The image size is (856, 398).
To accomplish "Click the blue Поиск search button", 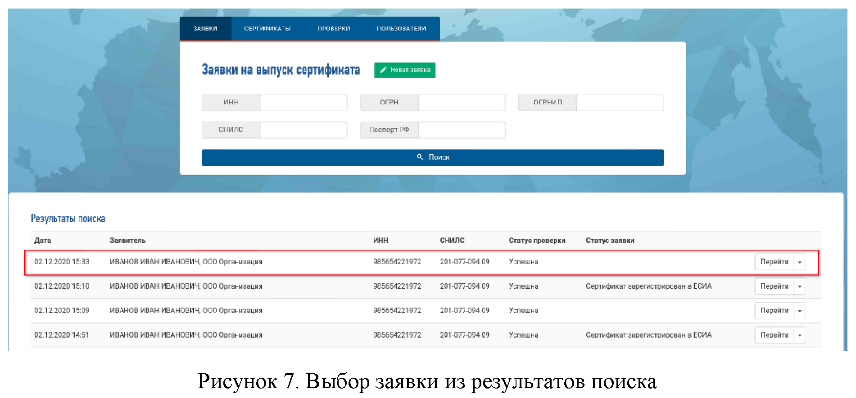I will [x=432, y=157].
